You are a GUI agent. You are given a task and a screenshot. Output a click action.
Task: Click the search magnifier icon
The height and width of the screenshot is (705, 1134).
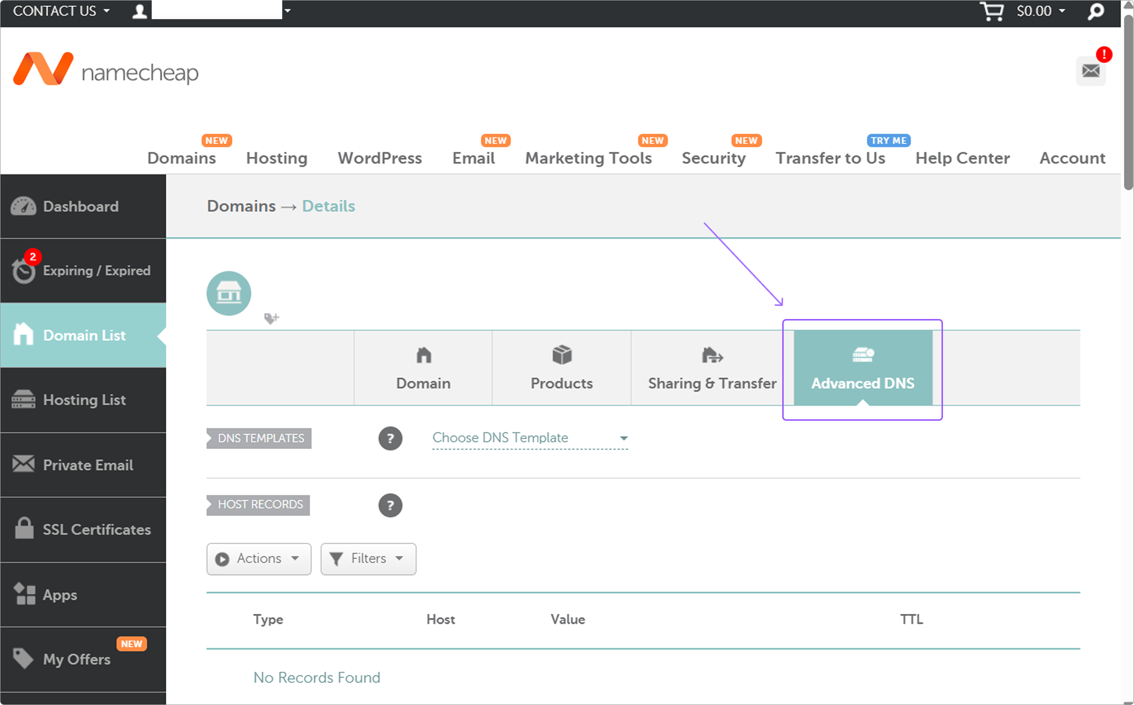click(1096, 11)
